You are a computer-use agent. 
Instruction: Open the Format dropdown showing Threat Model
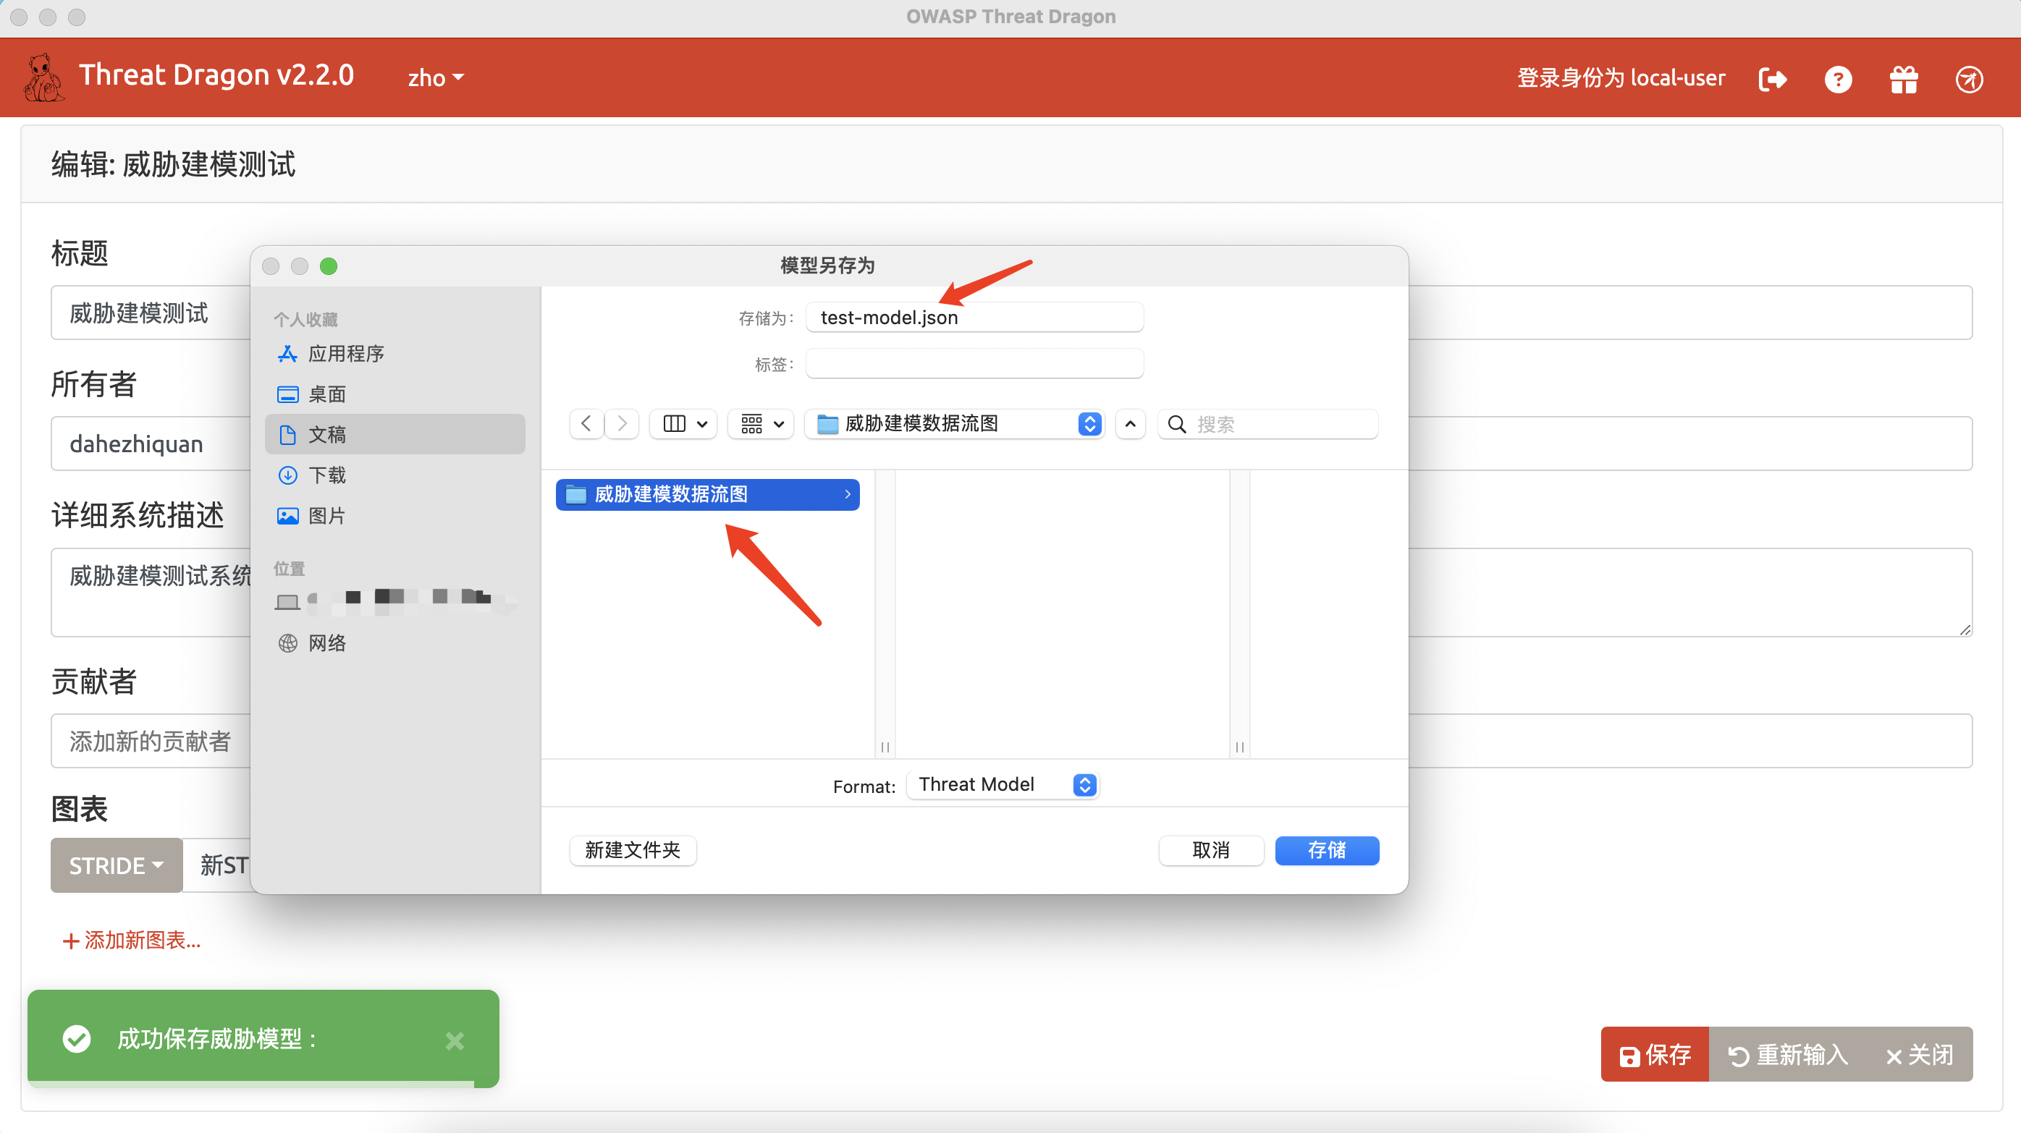pos(1003,784)
